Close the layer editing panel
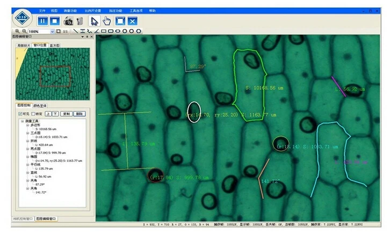This screenshot has height=235, width=390. point(91,37)
